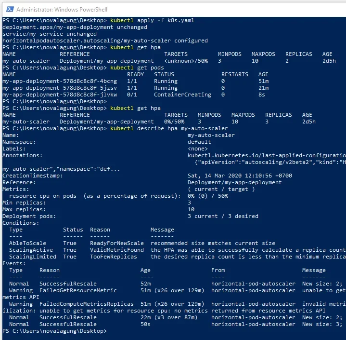This screenshot has width=346, height=340.
Task: Click pod name 'my-app-deployment-578d8c8c8f-jlvkw'
Action: coord(60,95)
